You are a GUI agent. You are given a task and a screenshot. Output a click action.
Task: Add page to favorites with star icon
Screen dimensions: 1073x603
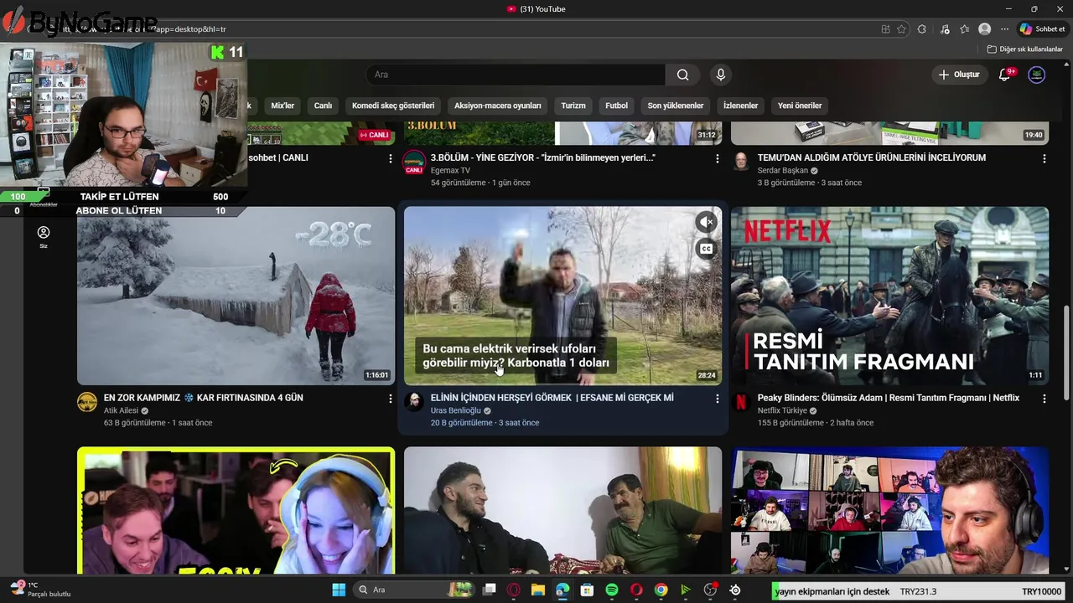[902, 28]
